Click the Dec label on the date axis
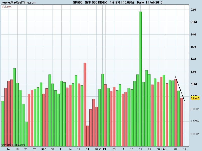 tap(43, 149)
